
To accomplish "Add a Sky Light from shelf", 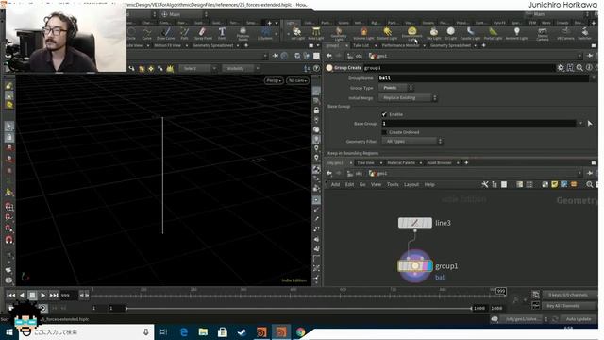I will coord(434,34).
